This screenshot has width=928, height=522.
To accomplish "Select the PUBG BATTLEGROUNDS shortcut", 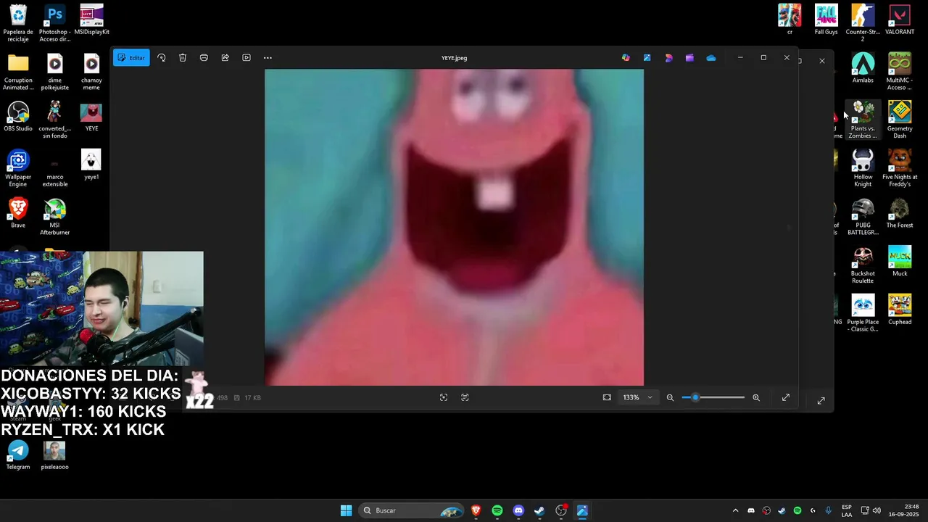I will click(863, 217).
